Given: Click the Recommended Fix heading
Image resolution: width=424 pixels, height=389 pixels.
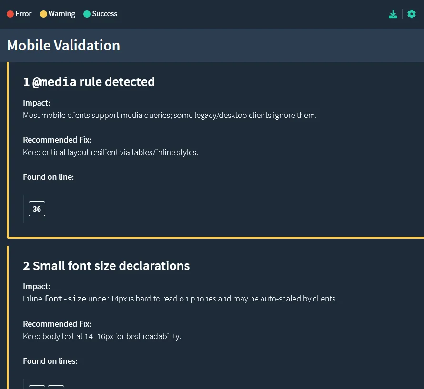Looking at the screenshot, I should click(57, 139).
